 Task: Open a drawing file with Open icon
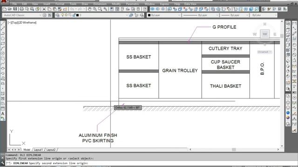(10, 9)
